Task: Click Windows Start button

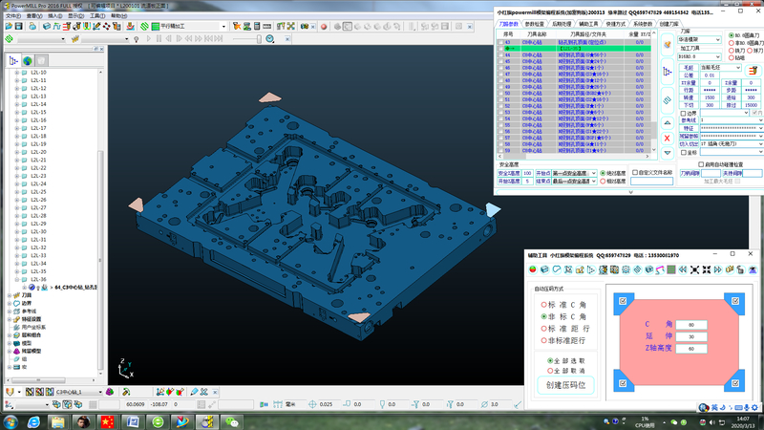Action: (11, 421)
